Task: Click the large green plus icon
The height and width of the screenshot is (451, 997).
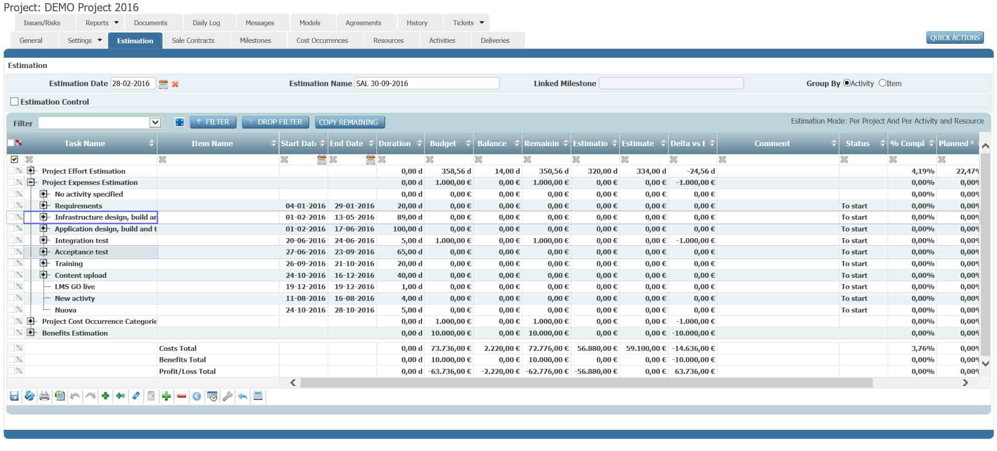Action: [166, 396]
